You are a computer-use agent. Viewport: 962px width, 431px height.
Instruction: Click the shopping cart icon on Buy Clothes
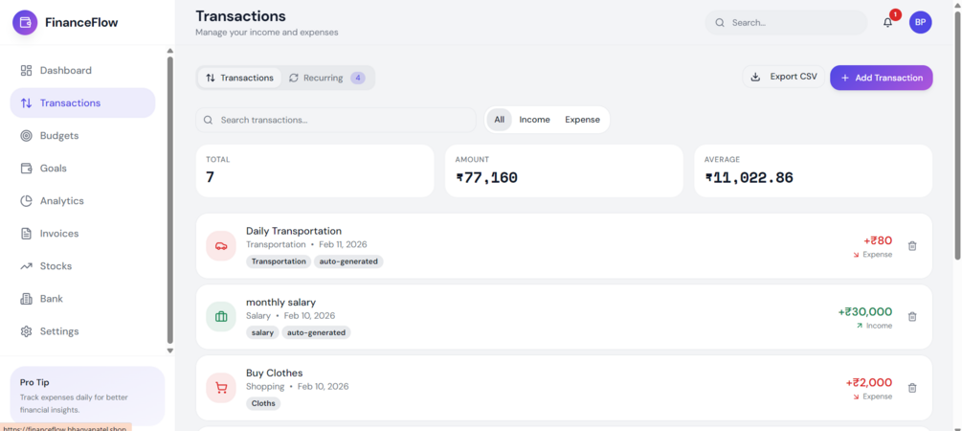coord(221,388)
